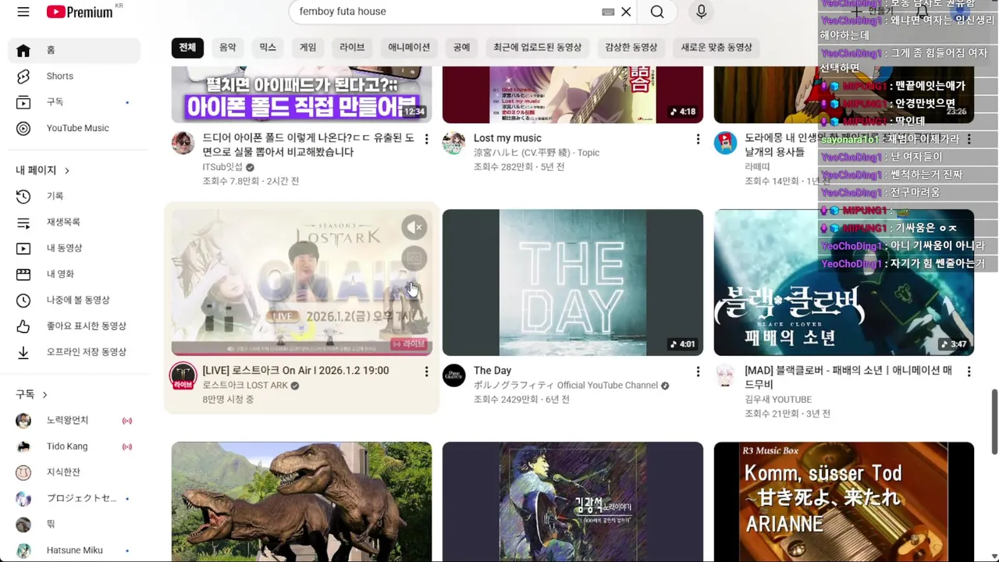Open THE DAY video thumbnail
The image size is (999, 562).
click(572, 283)
